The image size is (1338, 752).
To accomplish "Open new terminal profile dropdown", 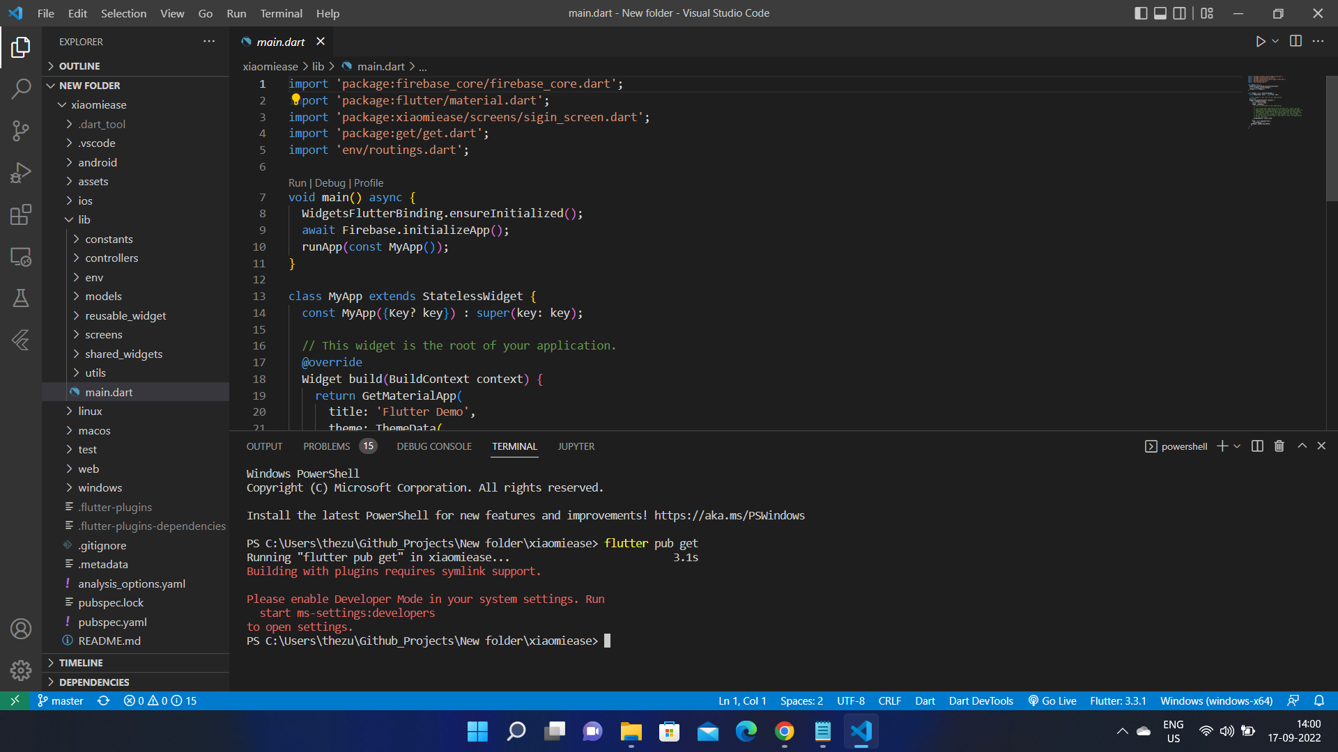I will [x=1237, y=446].
